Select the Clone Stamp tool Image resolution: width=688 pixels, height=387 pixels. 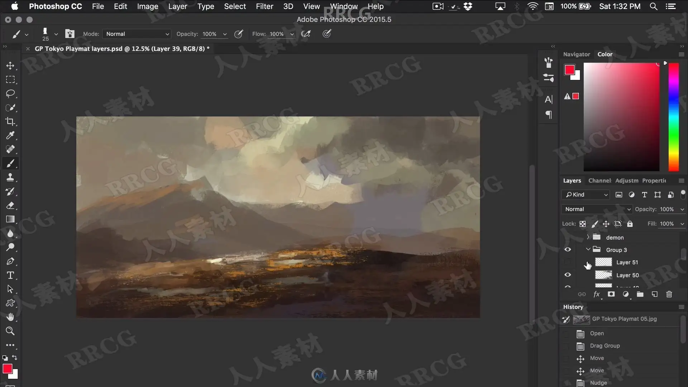click(10, 177)
